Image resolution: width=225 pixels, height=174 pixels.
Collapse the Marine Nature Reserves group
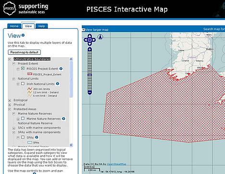[x=14, y=114]
